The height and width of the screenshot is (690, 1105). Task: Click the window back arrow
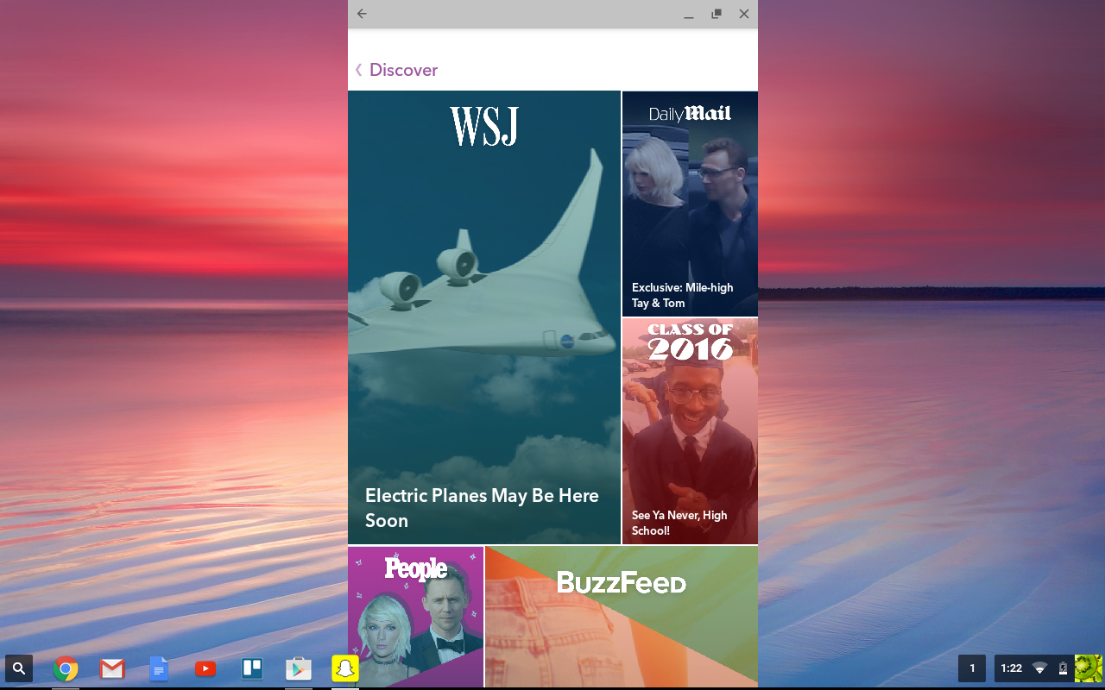point(362,14)
